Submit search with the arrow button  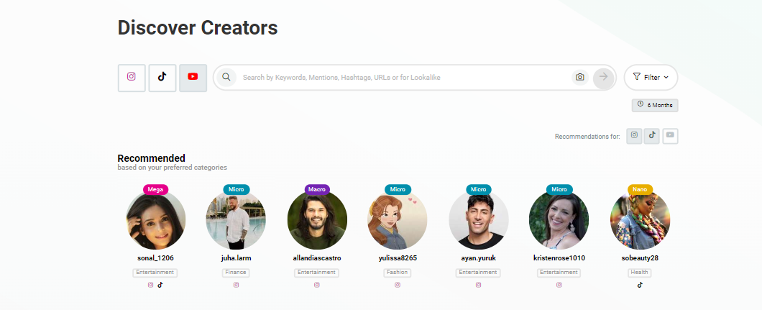[x=604, y=77]
